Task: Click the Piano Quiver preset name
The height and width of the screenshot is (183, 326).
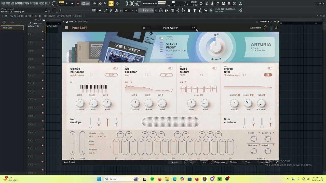Action: pos(170,28)
